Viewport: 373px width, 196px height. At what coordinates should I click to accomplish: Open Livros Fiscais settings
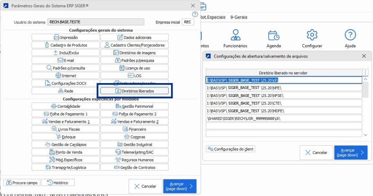(66, 129)
